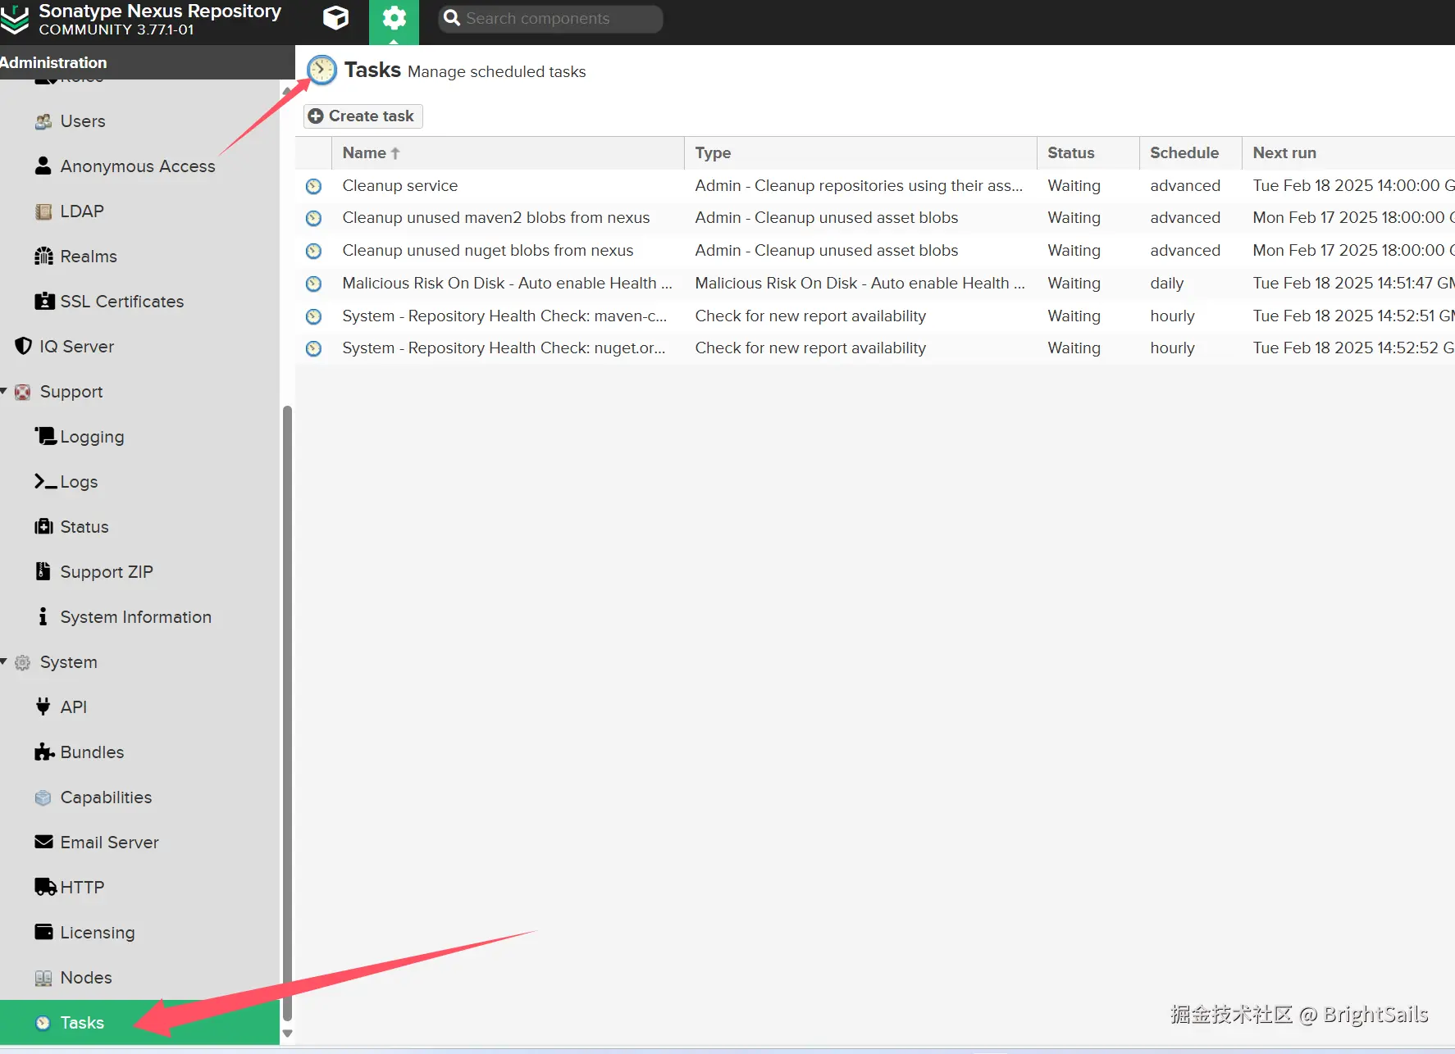Click clock icon of Cleanup service row
Image resolution: width=1455 pixels, height=1054 pixels.
(313, 186)
